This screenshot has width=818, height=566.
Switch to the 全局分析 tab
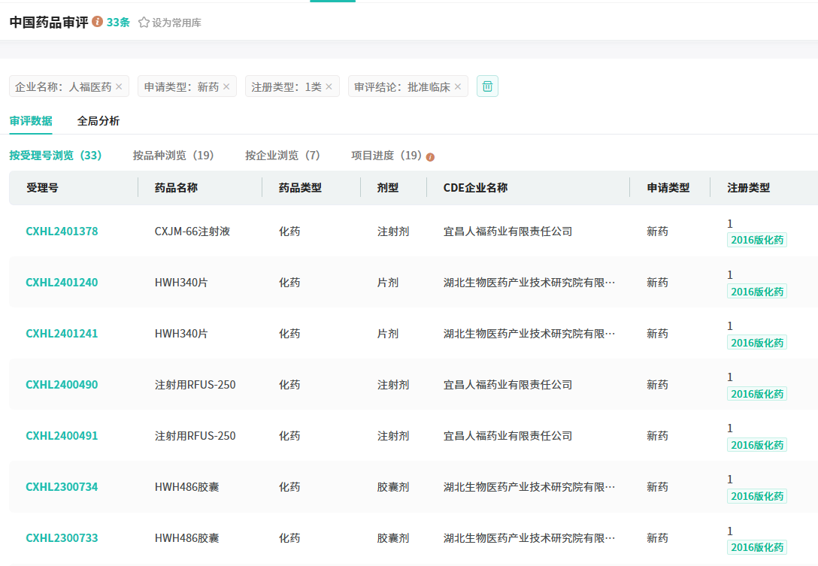point(98,121)
